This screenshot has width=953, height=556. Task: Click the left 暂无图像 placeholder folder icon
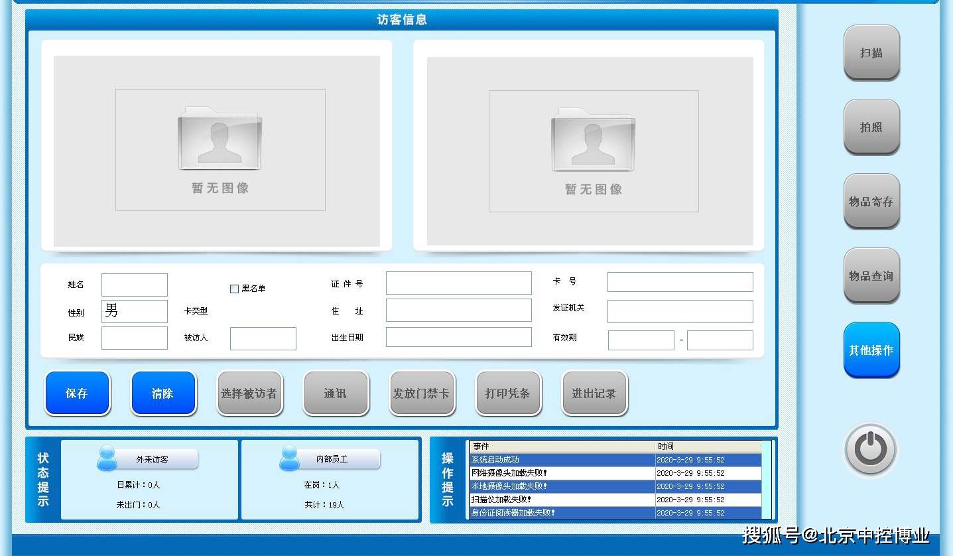click(220, 139)
